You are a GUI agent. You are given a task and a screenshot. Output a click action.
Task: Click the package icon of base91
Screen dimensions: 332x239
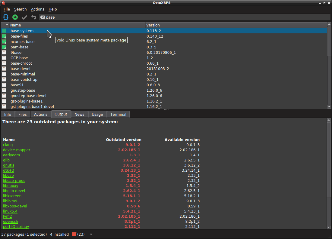[4, 85]
